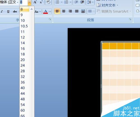This screenshot has width=140, height=117.
Task: Choose font size 16
Action: (x=24, y=49)
